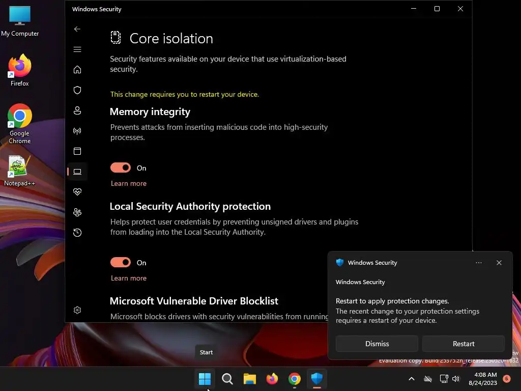Open the hamburger navigation menu
Screen dimensions: 521x391
(77, 49)
